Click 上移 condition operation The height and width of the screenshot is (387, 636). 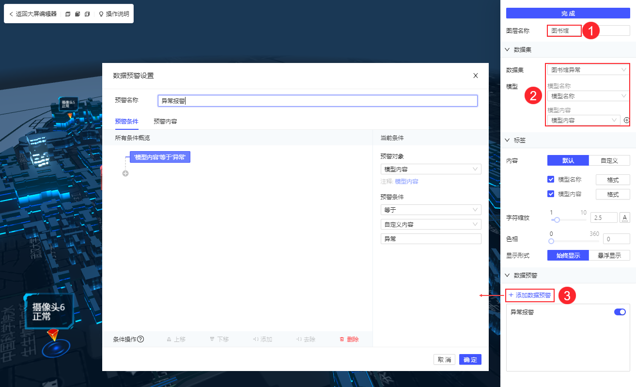click(x=176, y=340)
